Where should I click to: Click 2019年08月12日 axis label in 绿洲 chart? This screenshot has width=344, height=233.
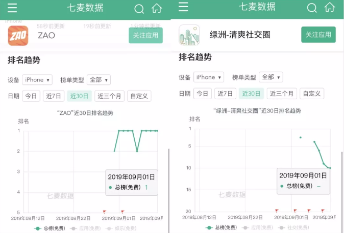[199, 217]
